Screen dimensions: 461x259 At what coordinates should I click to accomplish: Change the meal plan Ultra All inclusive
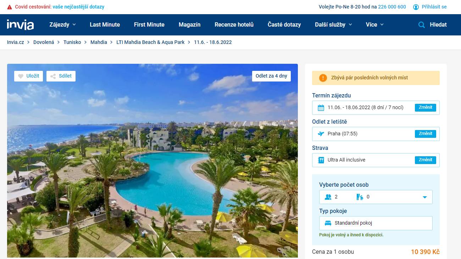pos(425,160)
